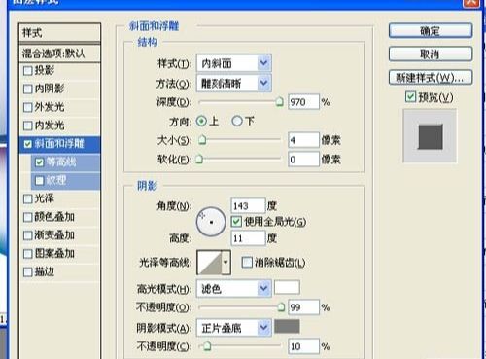Open the gray shadow color swatch
The height and width of the screenshot is (359, 486).
(287, 327)
